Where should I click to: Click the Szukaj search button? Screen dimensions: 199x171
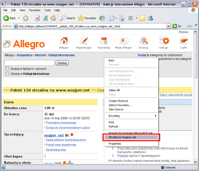pyautogui.click(x=62, y=63)
